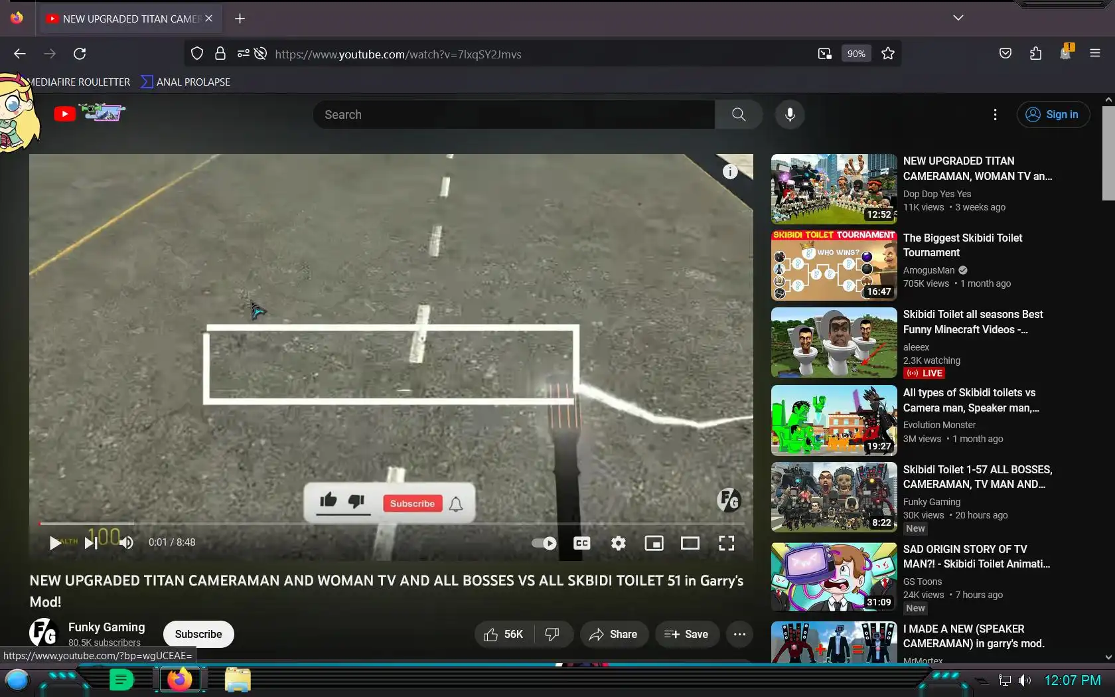Open video player settings gear
This screenshot has width=1115, height=697.
click(619, 543)
